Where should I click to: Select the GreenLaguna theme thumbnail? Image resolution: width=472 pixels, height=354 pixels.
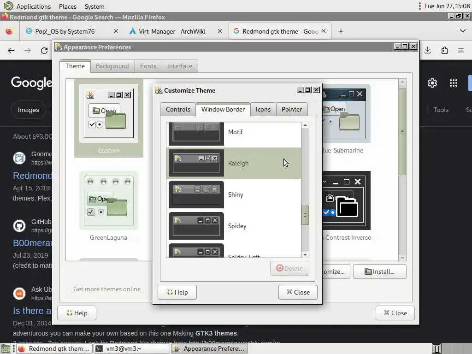pos(109,206)
